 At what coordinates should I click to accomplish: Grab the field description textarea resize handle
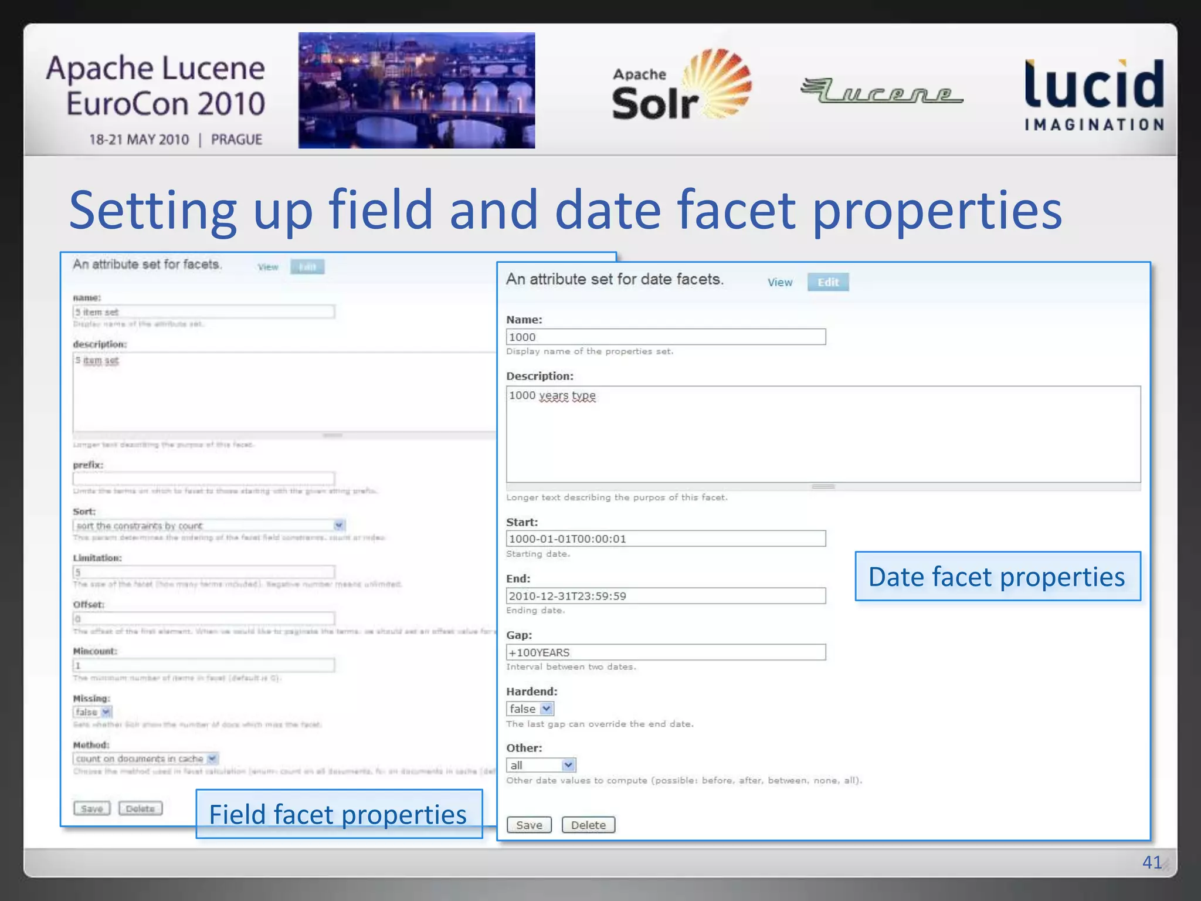333,435
